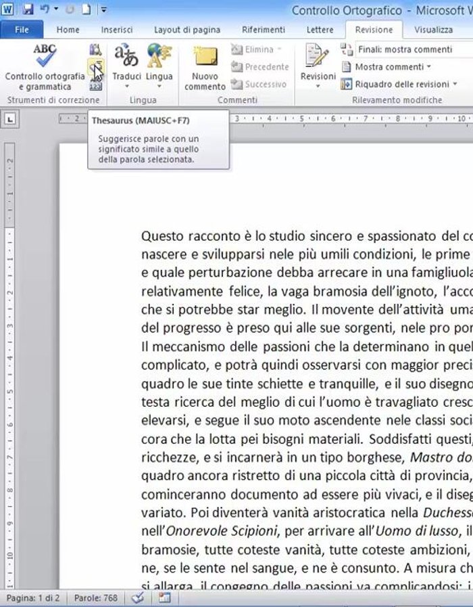Open the Undo history dropdown arrow
This screenshot has height=607, width=473.
(x=56, y=9)
